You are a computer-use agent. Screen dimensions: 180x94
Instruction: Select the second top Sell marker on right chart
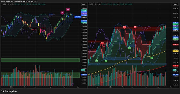click(x=135, y=27)
